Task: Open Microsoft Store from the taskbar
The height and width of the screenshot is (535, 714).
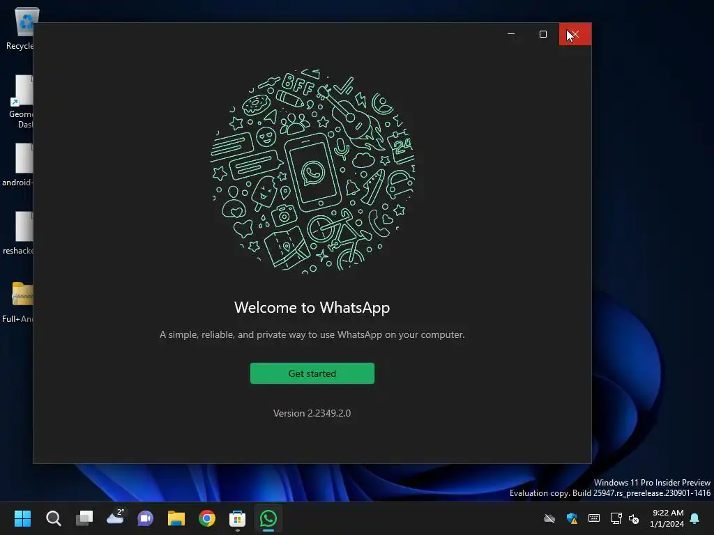Action: pyautogui.click(x=237, y=518)
